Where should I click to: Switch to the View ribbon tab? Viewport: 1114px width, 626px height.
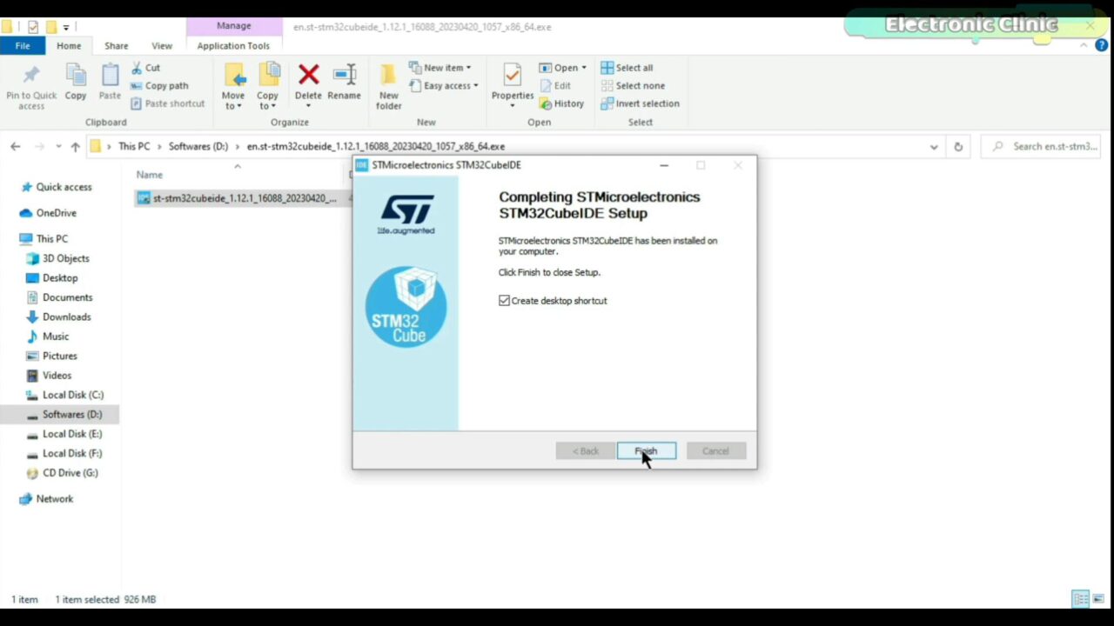(x=162, y=46)
